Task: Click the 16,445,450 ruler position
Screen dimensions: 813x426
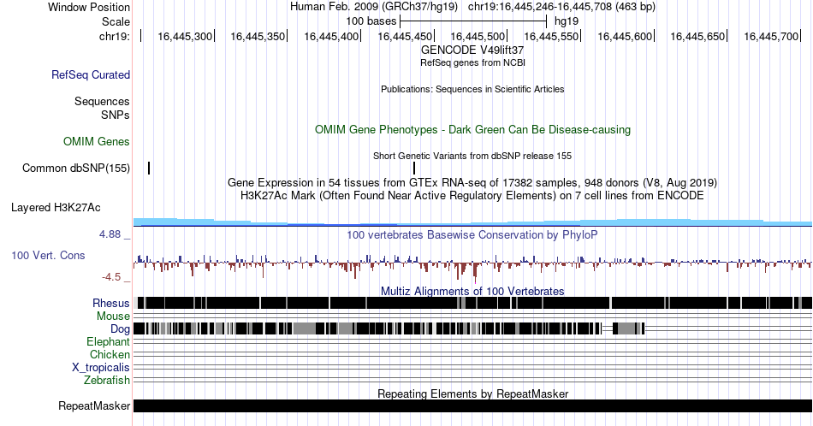Action: [405, 36]
